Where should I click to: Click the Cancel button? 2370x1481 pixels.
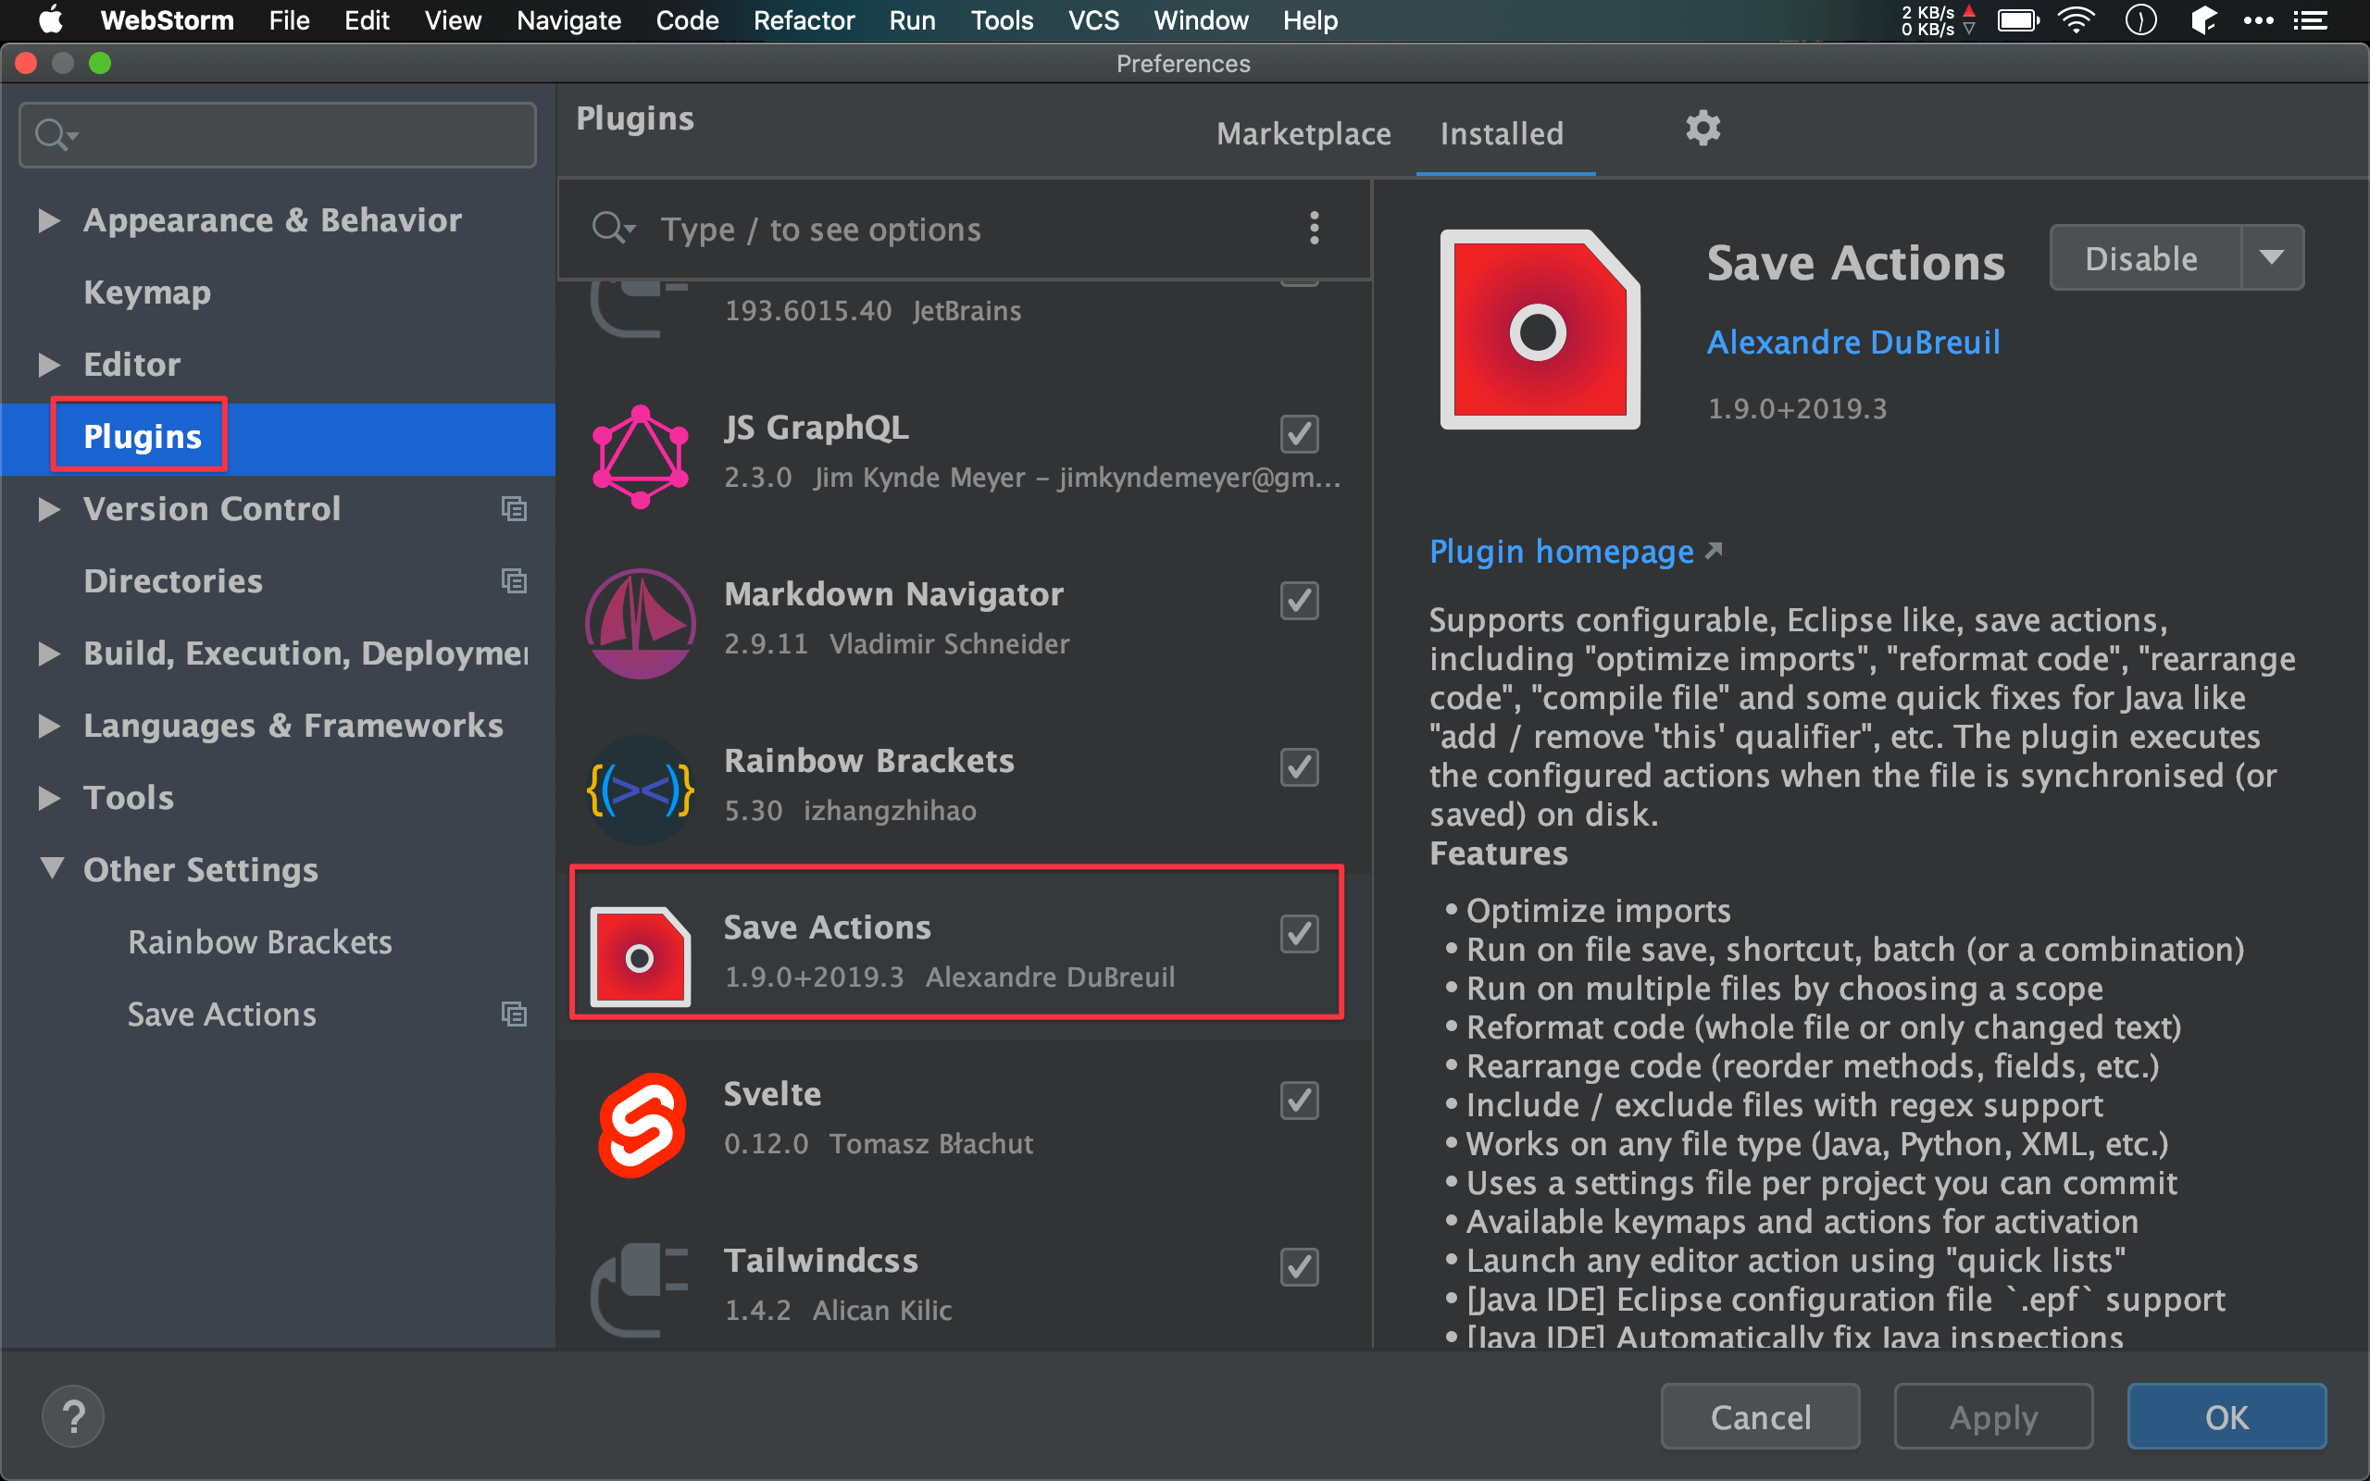pyautogui.click(x=1760, y=1416)
